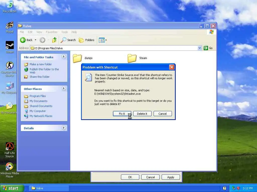Open the Back button history dropdown

coord(35,40)
